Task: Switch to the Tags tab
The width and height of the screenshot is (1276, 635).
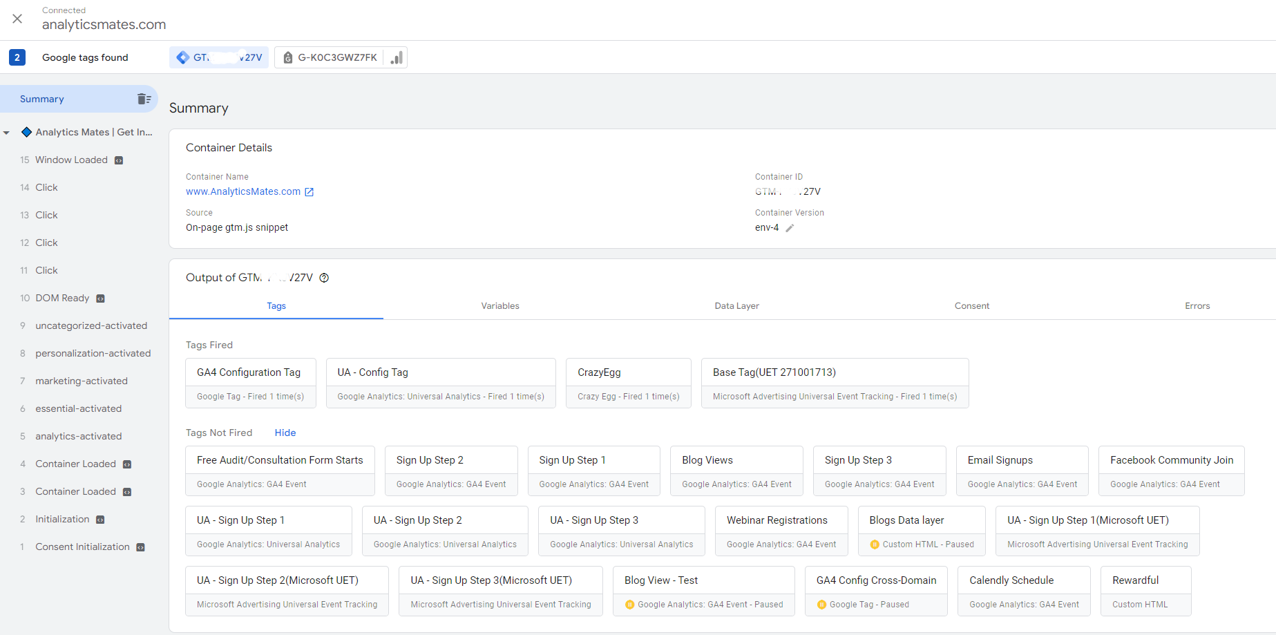Action: [x=276, y=306]
